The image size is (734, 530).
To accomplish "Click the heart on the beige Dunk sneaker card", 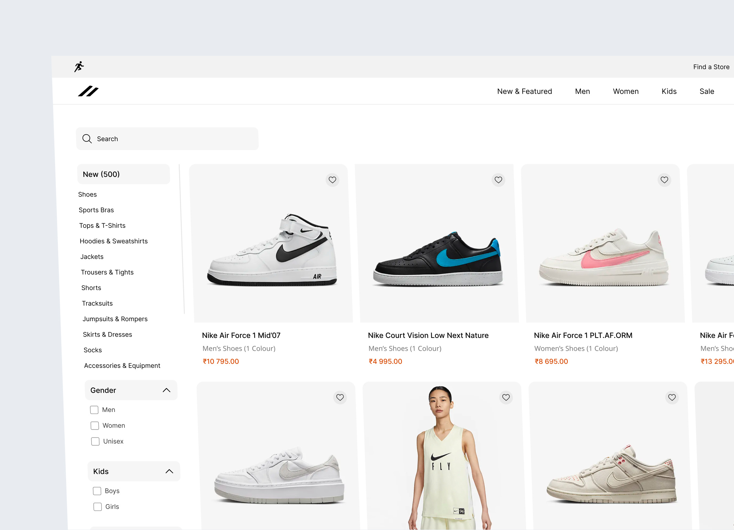I will [x=672, y=397].
